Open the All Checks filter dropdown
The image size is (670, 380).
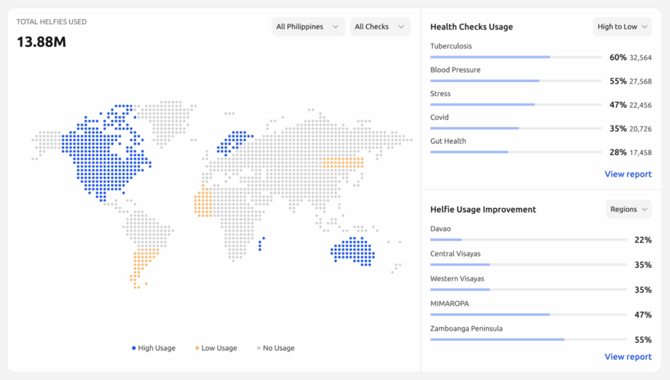tap(379, 27)
